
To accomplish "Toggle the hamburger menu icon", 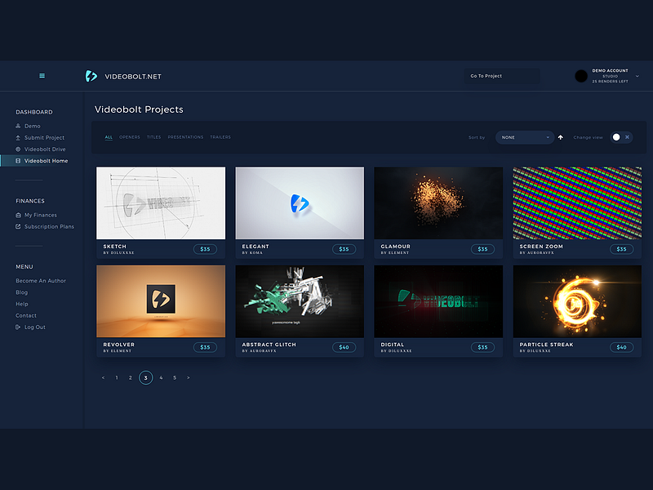I will (42, 76).
